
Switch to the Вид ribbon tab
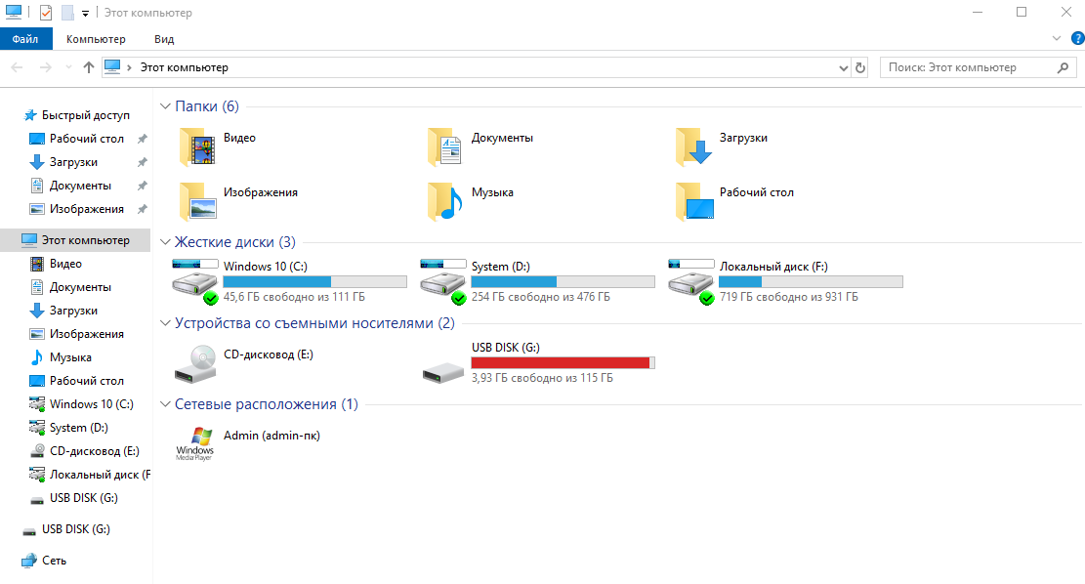tap(163, 38)
